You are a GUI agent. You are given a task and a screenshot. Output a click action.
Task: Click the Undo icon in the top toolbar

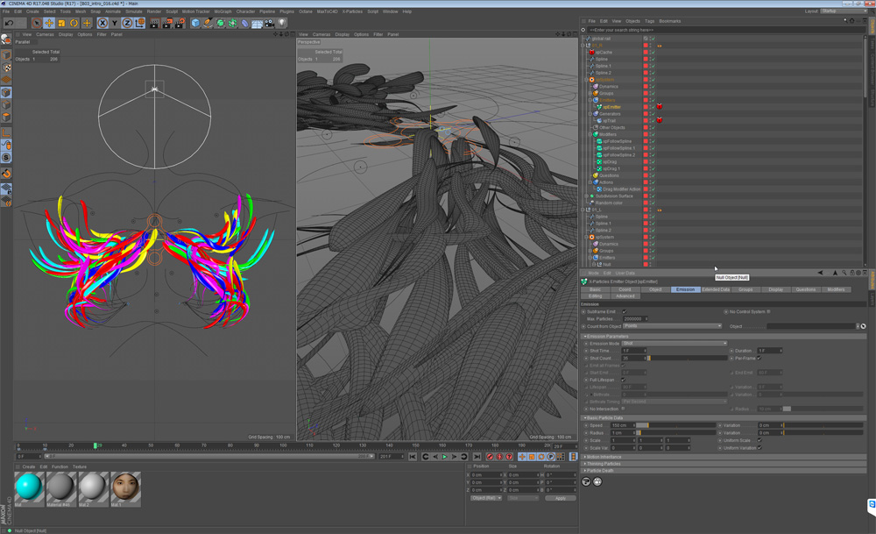pyautogui.click(x=10, y=22)
